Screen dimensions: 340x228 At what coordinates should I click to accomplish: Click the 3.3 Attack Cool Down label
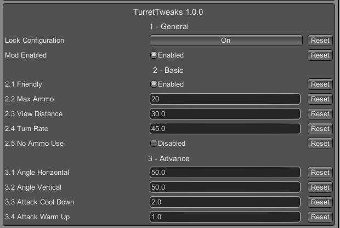(x=39, y=202)
